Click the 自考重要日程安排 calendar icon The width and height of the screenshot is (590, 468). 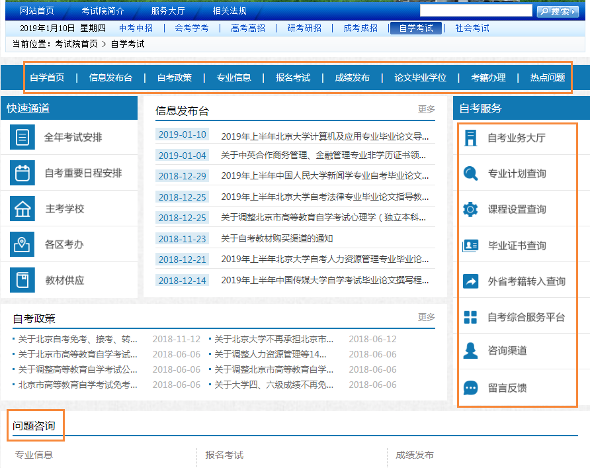[x=22, y=173]
